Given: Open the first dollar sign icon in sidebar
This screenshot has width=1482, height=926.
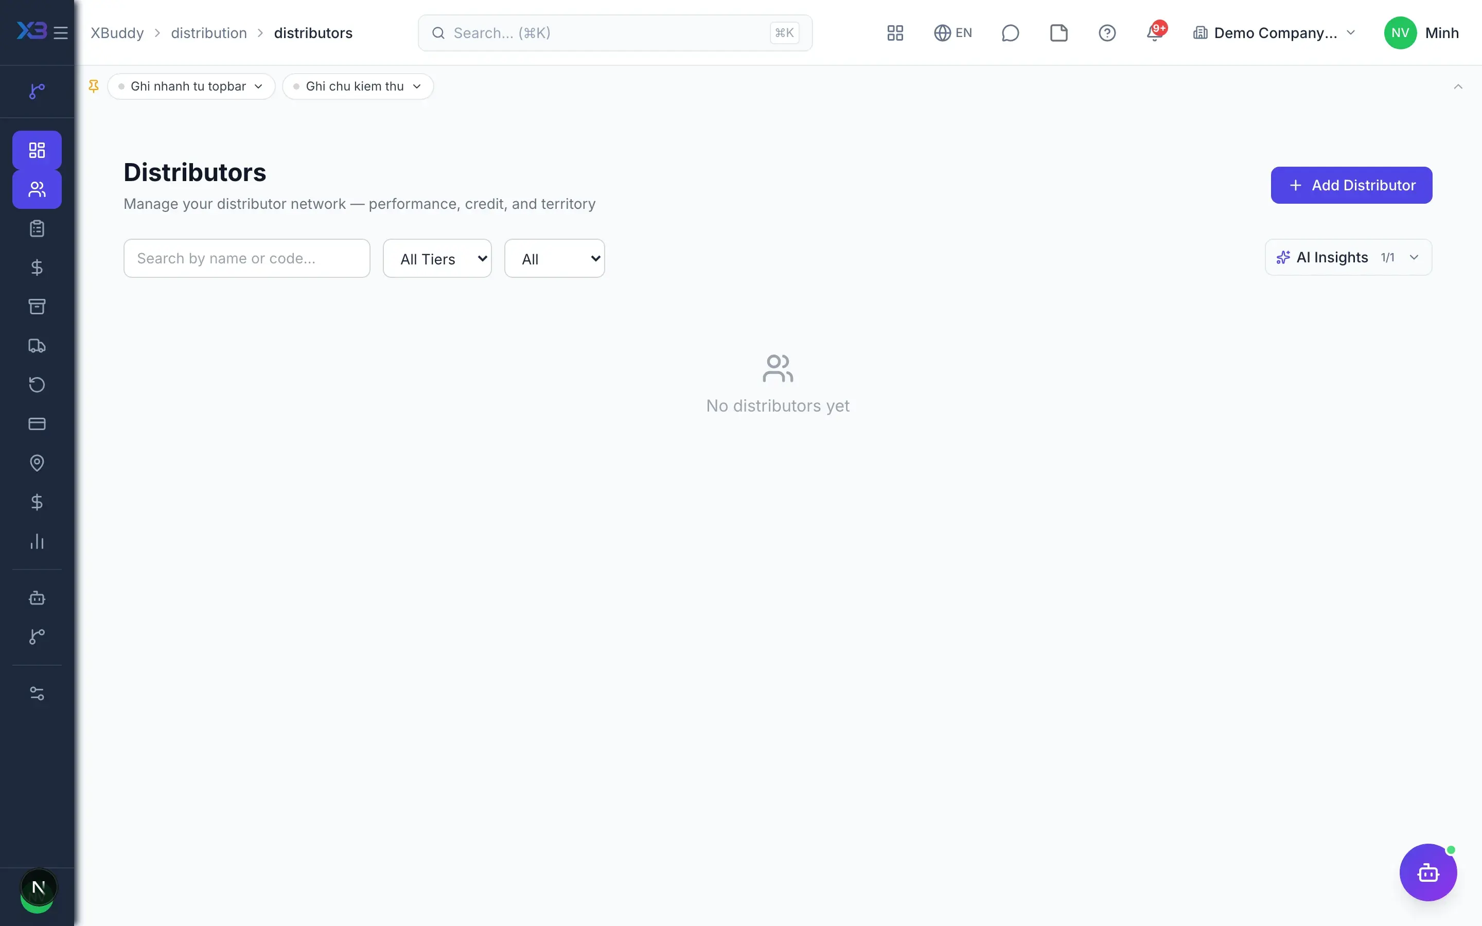Looking at the screenshot, I should point(37,268).
